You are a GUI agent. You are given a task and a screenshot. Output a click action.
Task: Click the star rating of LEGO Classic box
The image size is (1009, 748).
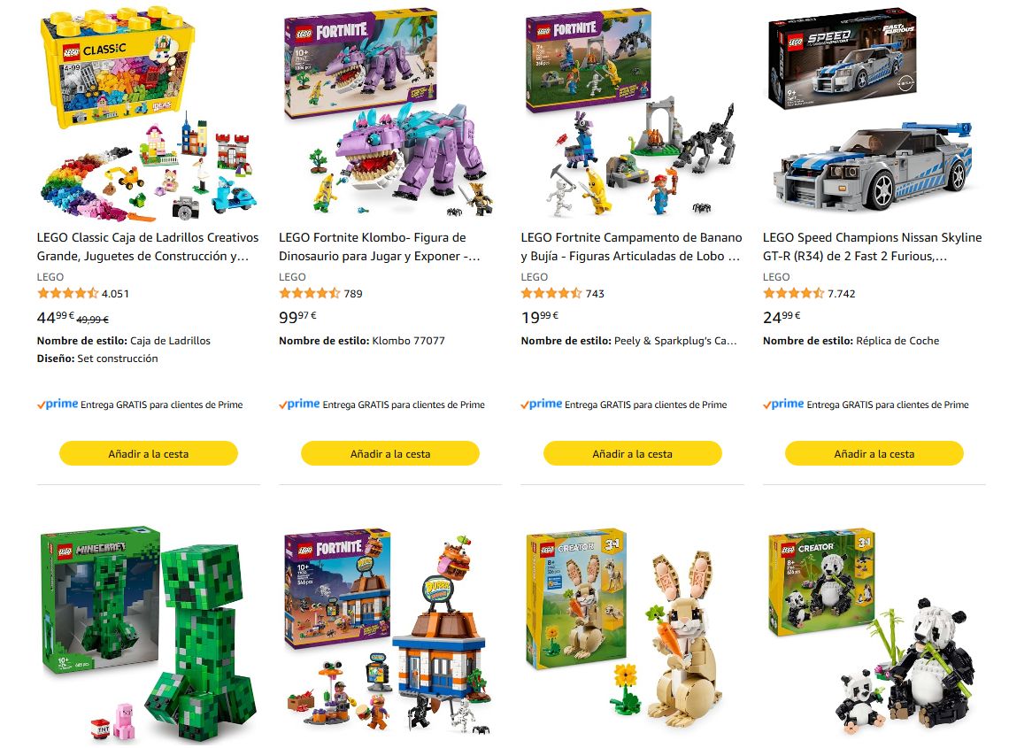[67, 294]
